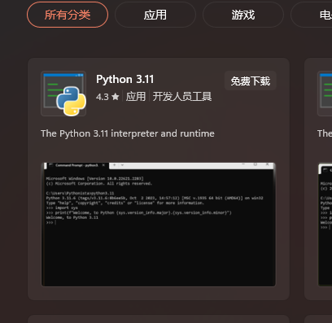Switch to the 游戏 category filter

(x=243, y=15)
